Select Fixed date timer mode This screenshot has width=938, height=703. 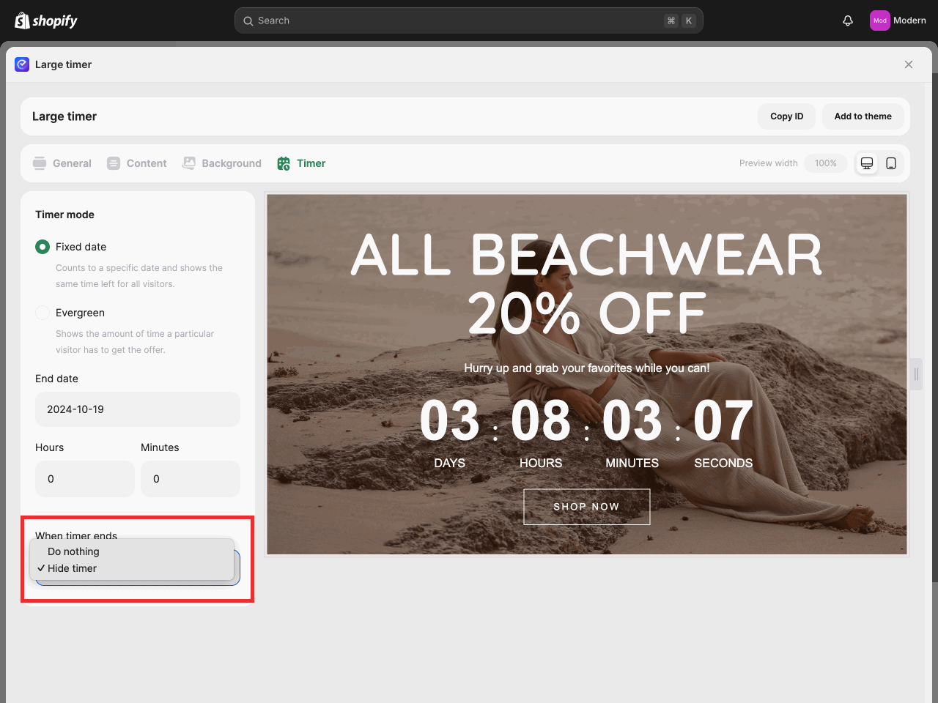coord(43,247)
